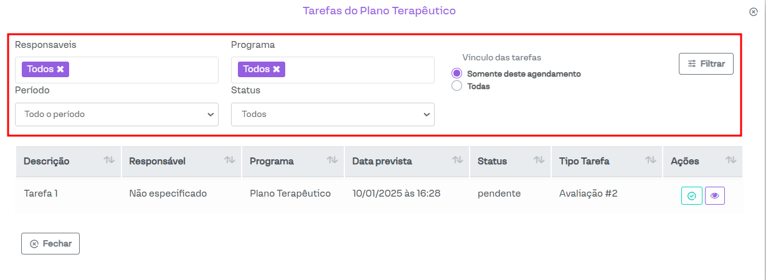Open the Status filter dropdown

pos(333,114)
